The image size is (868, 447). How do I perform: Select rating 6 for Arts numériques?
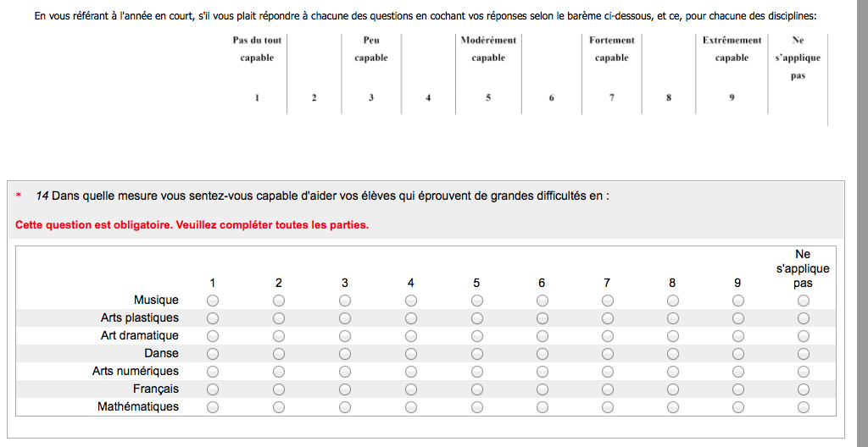(542, 372)
